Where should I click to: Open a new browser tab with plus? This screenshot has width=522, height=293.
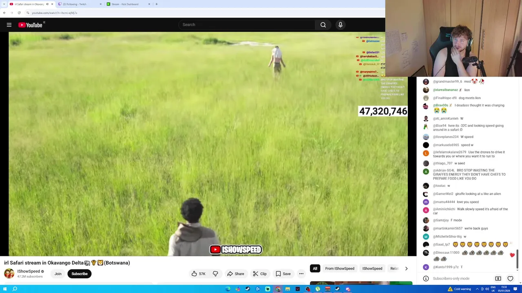(x=156, y=4)
